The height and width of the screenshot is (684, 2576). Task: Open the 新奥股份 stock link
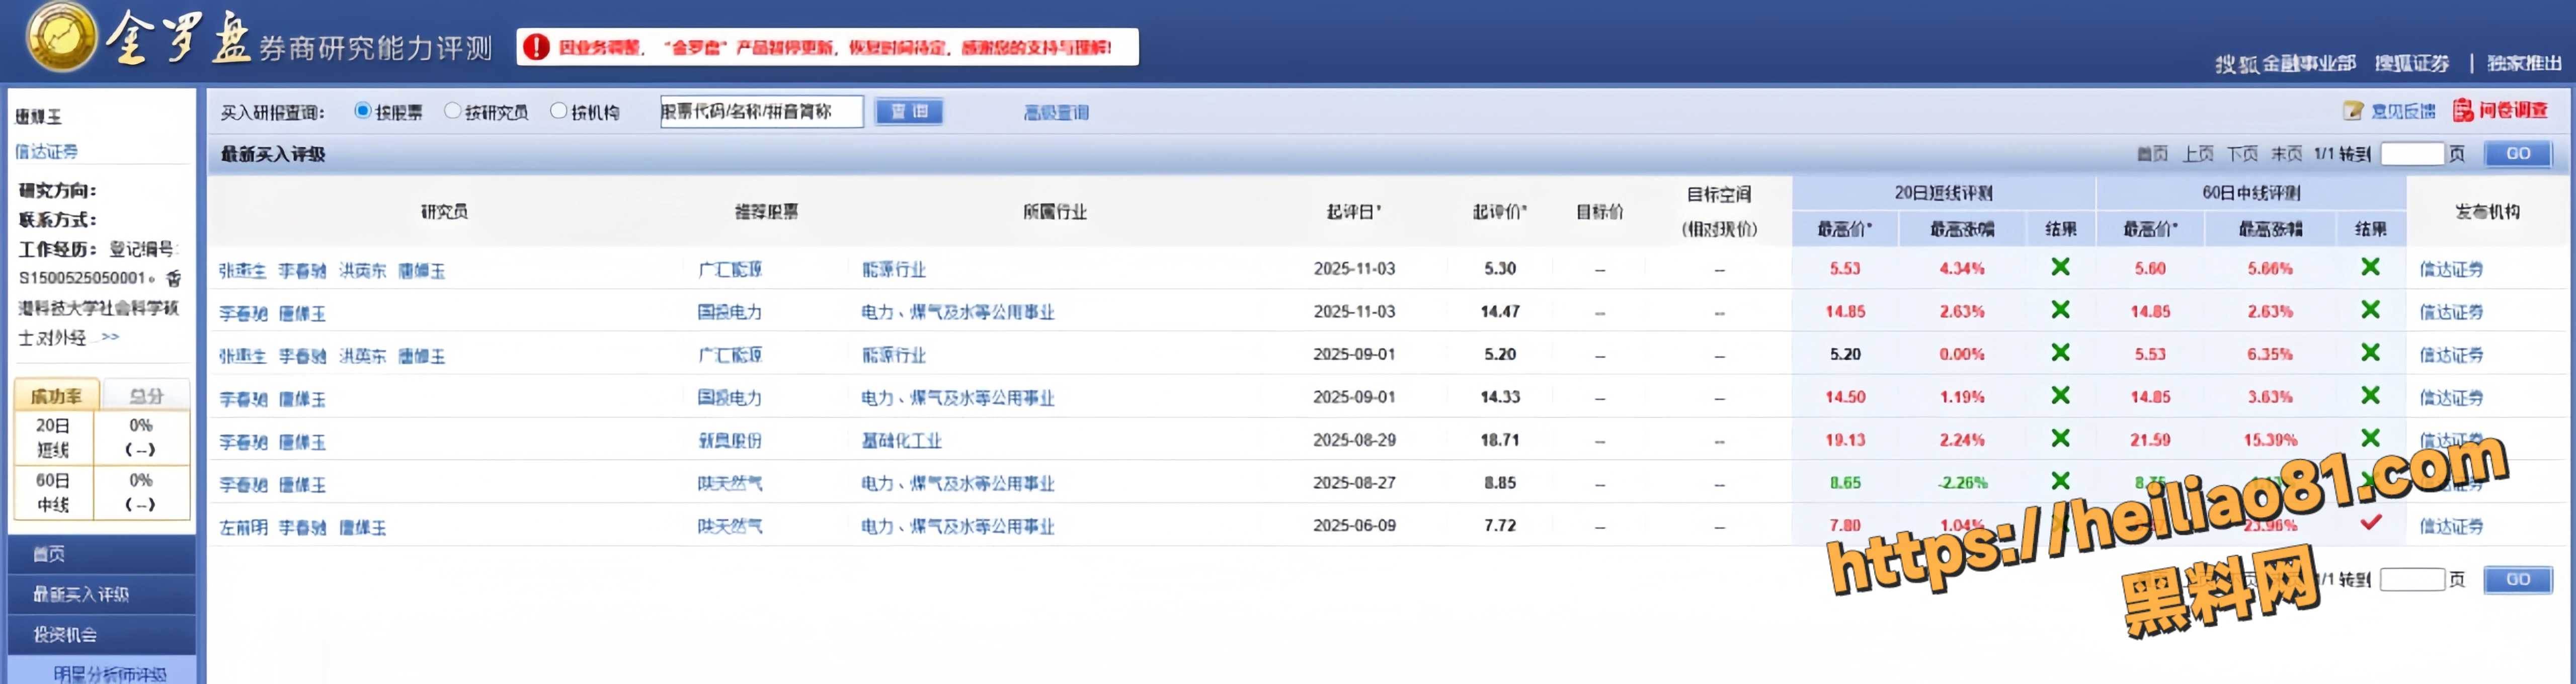click(x=729, y=441)
